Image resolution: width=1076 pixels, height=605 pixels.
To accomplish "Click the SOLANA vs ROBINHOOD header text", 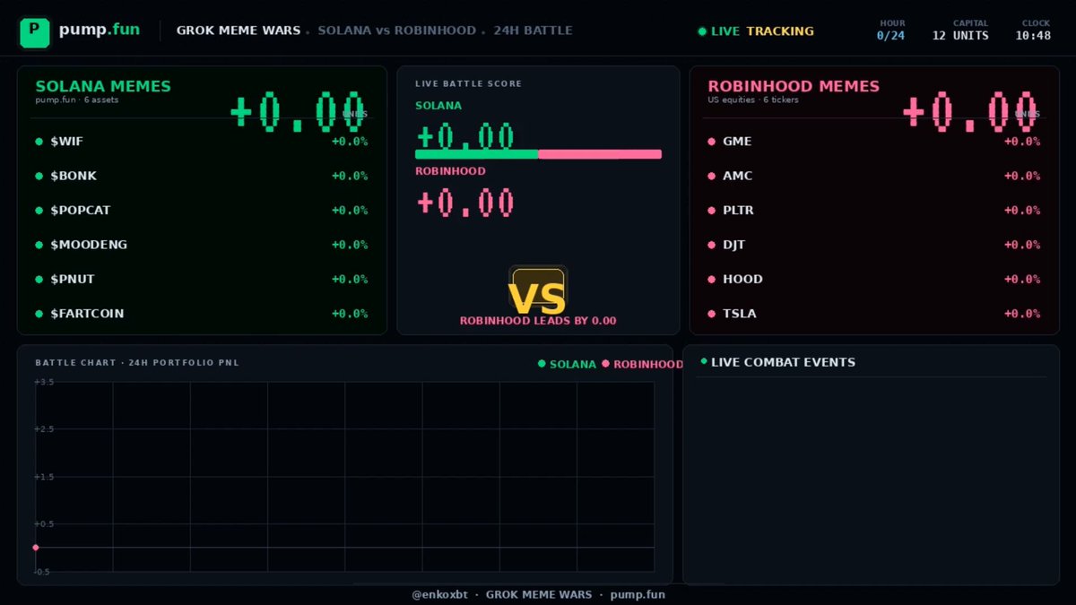I will tap(397, 30).
